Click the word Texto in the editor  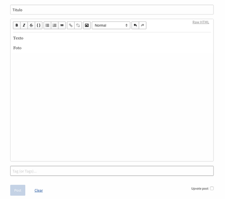pos(18,38)
